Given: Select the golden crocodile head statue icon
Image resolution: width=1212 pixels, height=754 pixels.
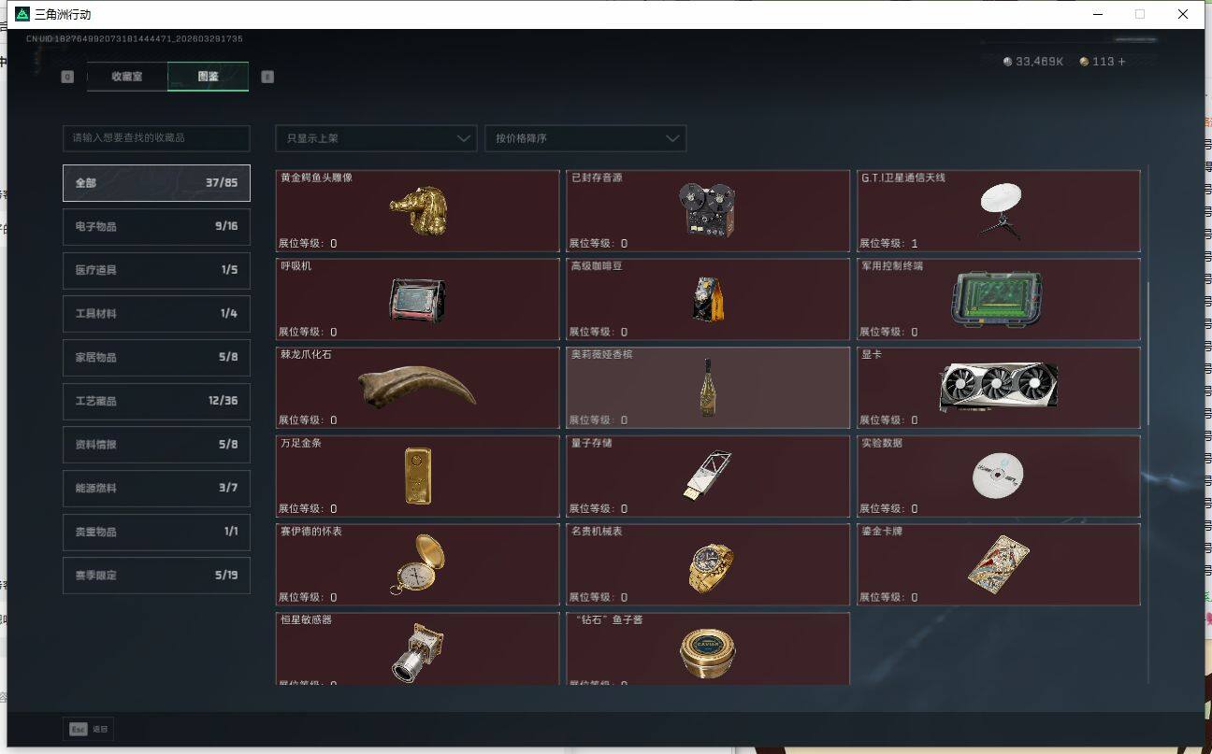Looking at the screenshot, I should click(418, 210).
